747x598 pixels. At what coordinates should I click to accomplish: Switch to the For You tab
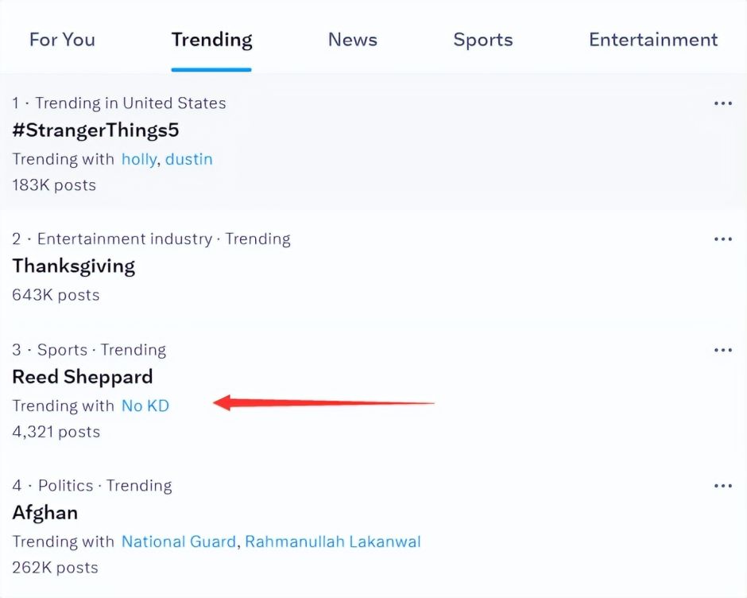coord(62,40)
